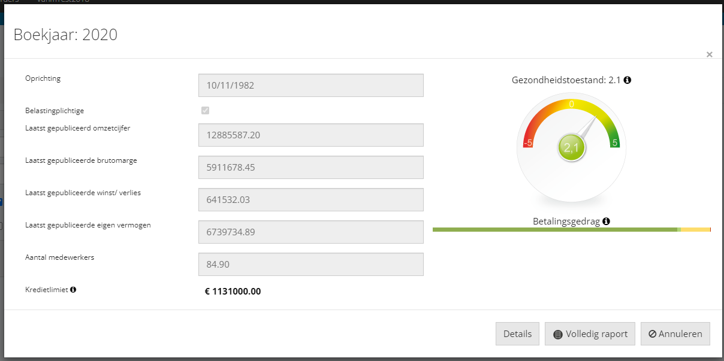Select the Laatst gepubliceerd omzetcijfer field

coord(311,135)
